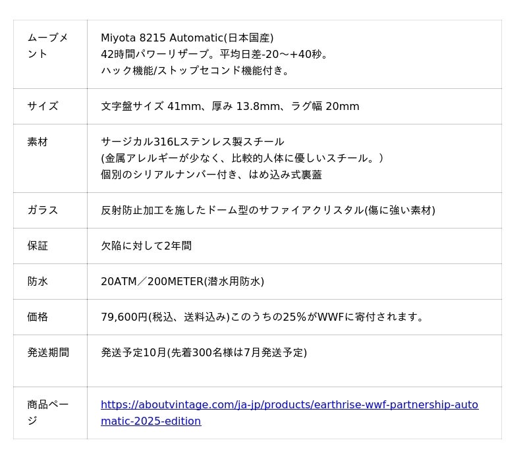Click the 文字盤サイズ 41mm dimensions text
This screenshot has height=459, width=527.
(230, 107)
